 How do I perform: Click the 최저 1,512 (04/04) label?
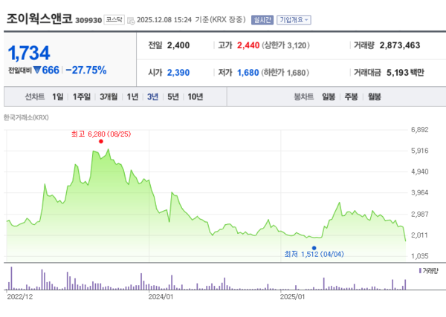[314, 254]
